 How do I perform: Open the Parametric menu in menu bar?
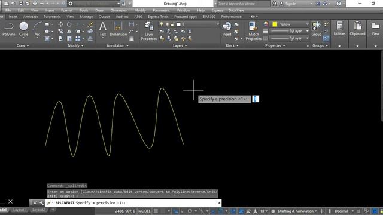(x=161, y=10)
